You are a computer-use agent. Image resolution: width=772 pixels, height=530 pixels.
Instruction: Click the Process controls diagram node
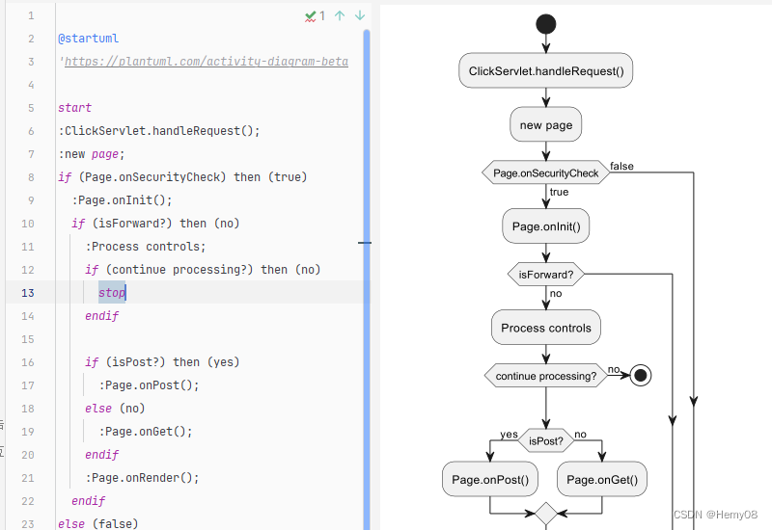tap(546, 328)
